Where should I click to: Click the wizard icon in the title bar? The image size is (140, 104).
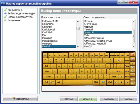coord(3,3)
